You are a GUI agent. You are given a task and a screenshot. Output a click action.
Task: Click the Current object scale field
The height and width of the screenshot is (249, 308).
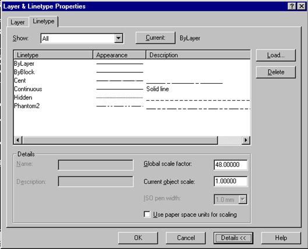pos(231,181)
